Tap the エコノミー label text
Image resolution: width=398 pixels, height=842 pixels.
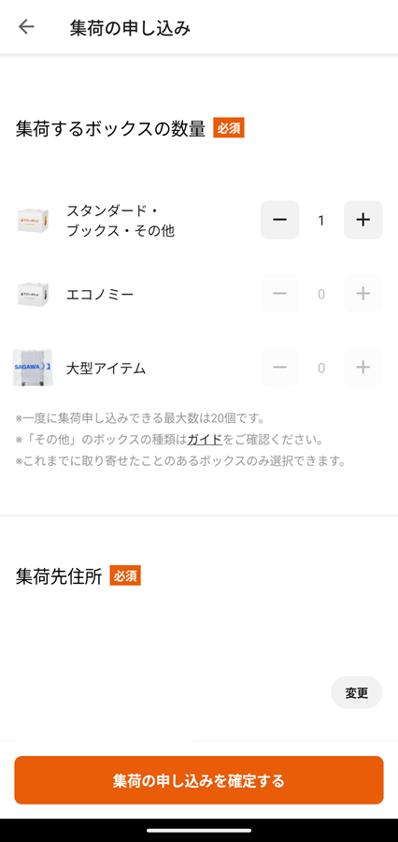click(100, 295)
